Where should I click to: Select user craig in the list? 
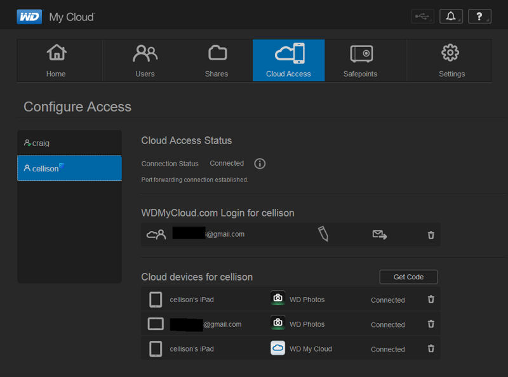pyautogui.click(x=69, y=143)
